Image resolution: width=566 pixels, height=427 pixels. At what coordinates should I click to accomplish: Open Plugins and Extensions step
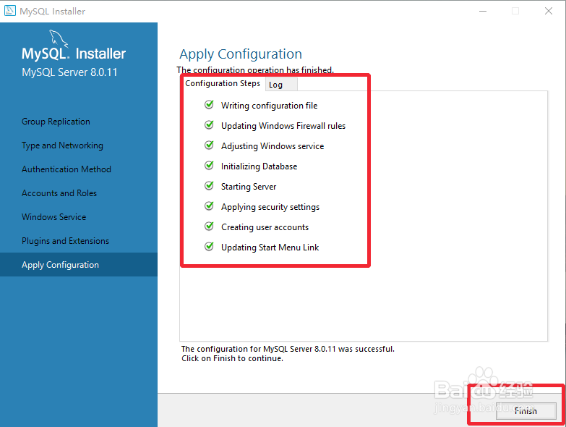65,240
